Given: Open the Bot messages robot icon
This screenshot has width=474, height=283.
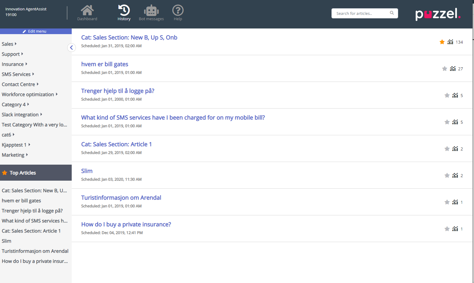Looking at the screenshot, I should (151, 11).
